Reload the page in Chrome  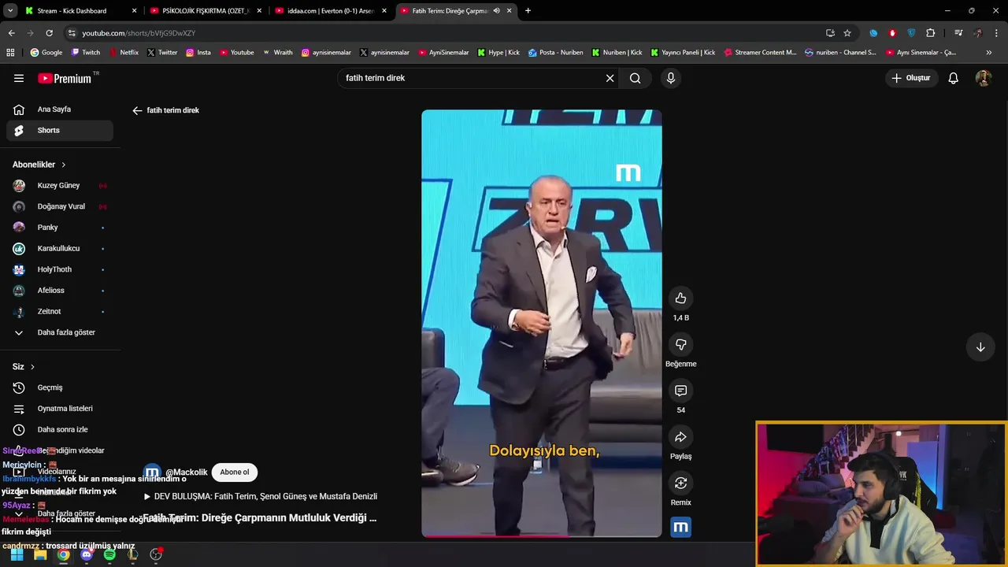pos(49,33)
